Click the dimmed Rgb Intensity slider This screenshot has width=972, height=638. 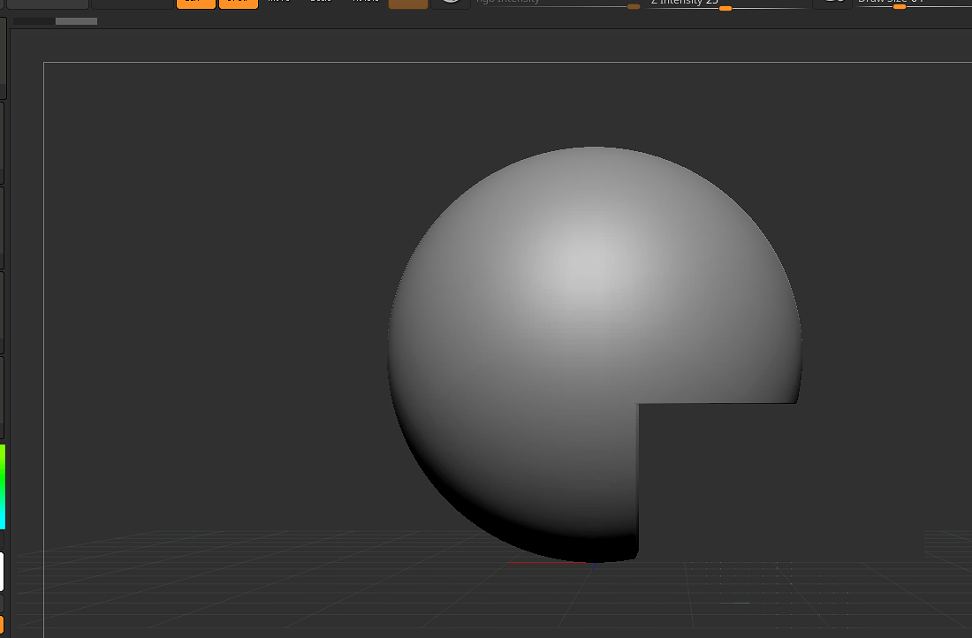click(x=558, y=4)
